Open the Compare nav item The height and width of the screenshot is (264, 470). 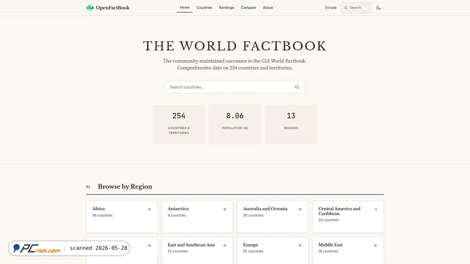(x=249, y=8)
